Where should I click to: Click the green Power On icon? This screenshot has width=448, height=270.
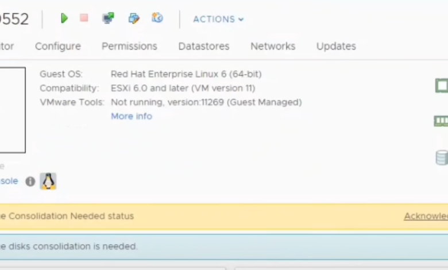pos(64,18)
